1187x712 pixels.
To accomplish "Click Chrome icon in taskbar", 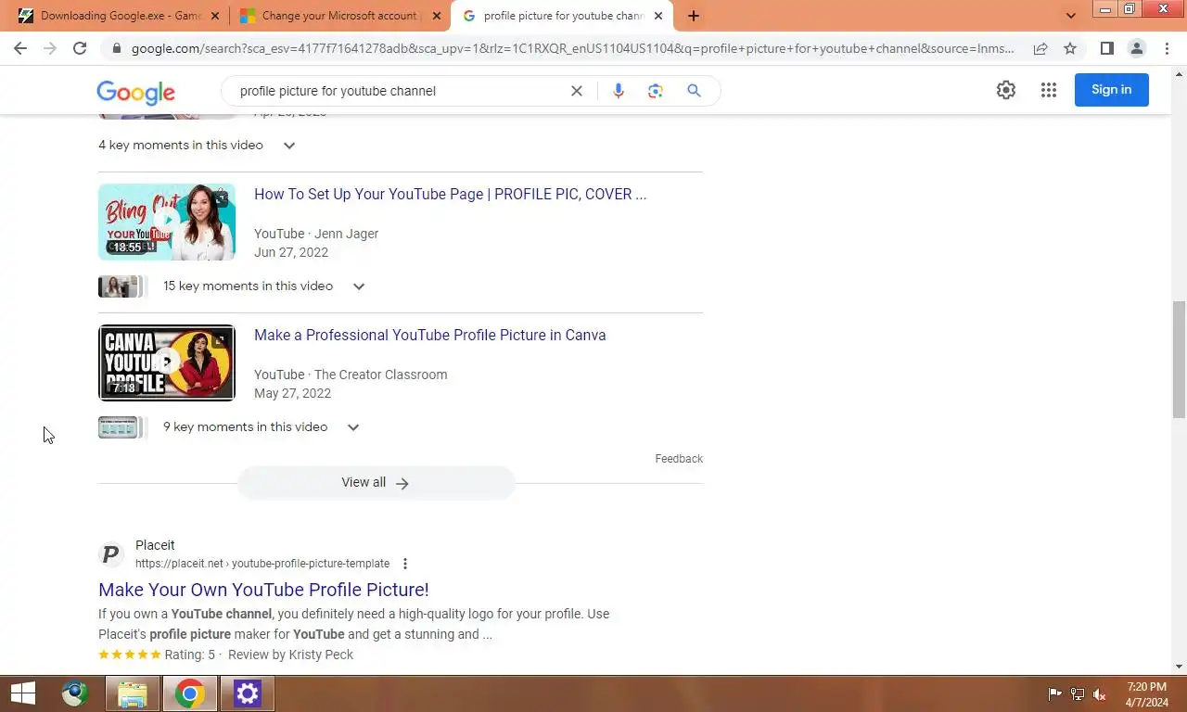I will click(x=190, y=693).
